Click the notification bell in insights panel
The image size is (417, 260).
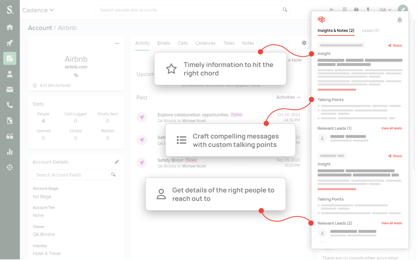399,20
